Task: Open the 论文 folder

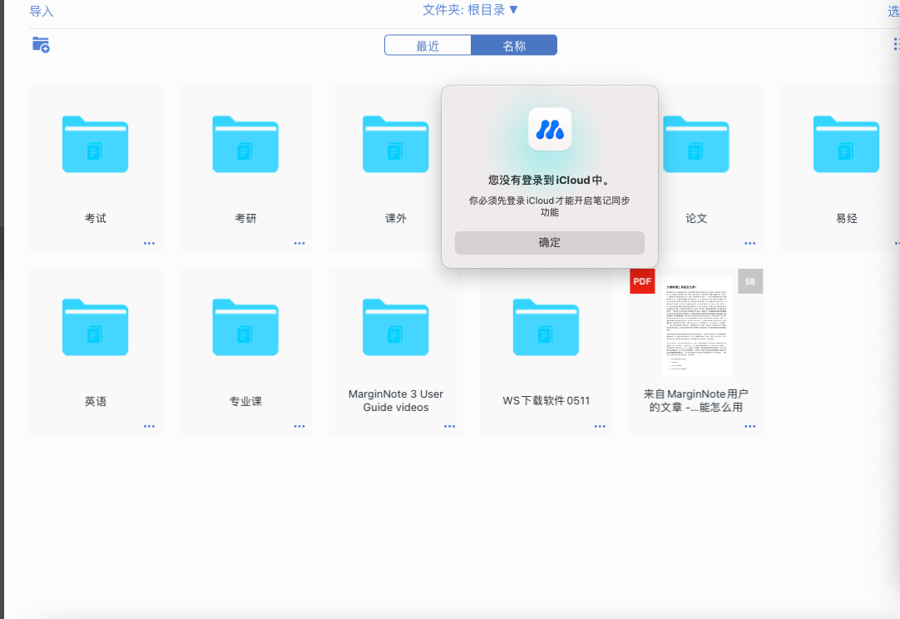Action: tap(696, 144)
